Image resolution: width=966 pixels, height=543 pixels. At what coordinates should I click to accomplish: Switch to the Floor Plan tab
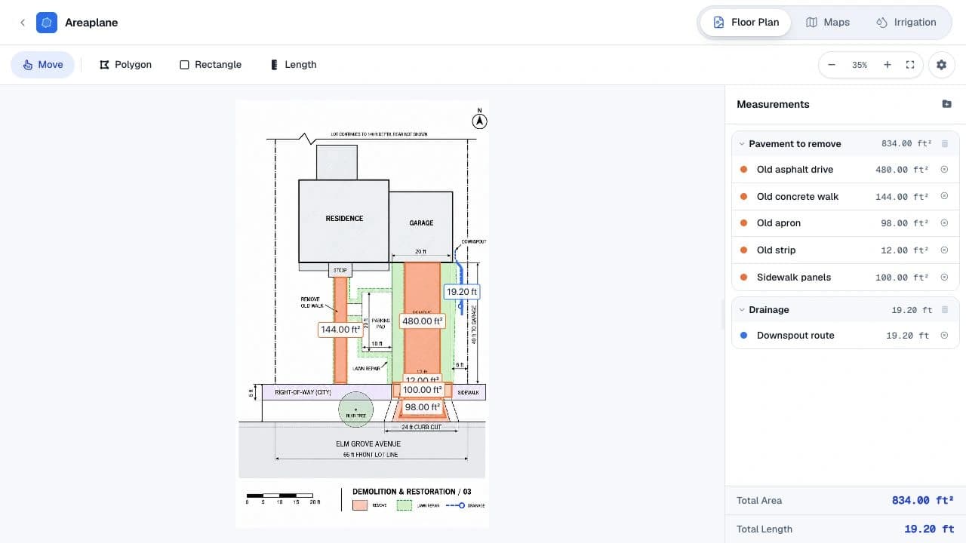pos(746,23)
